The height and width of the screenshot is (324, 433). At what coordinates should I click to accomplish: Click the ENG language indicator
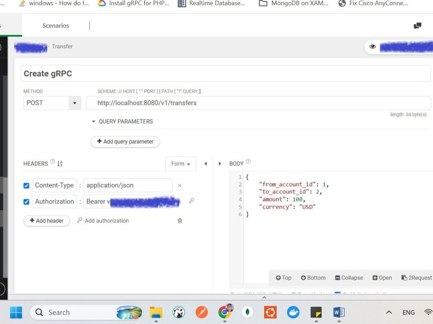coord(408,312)
